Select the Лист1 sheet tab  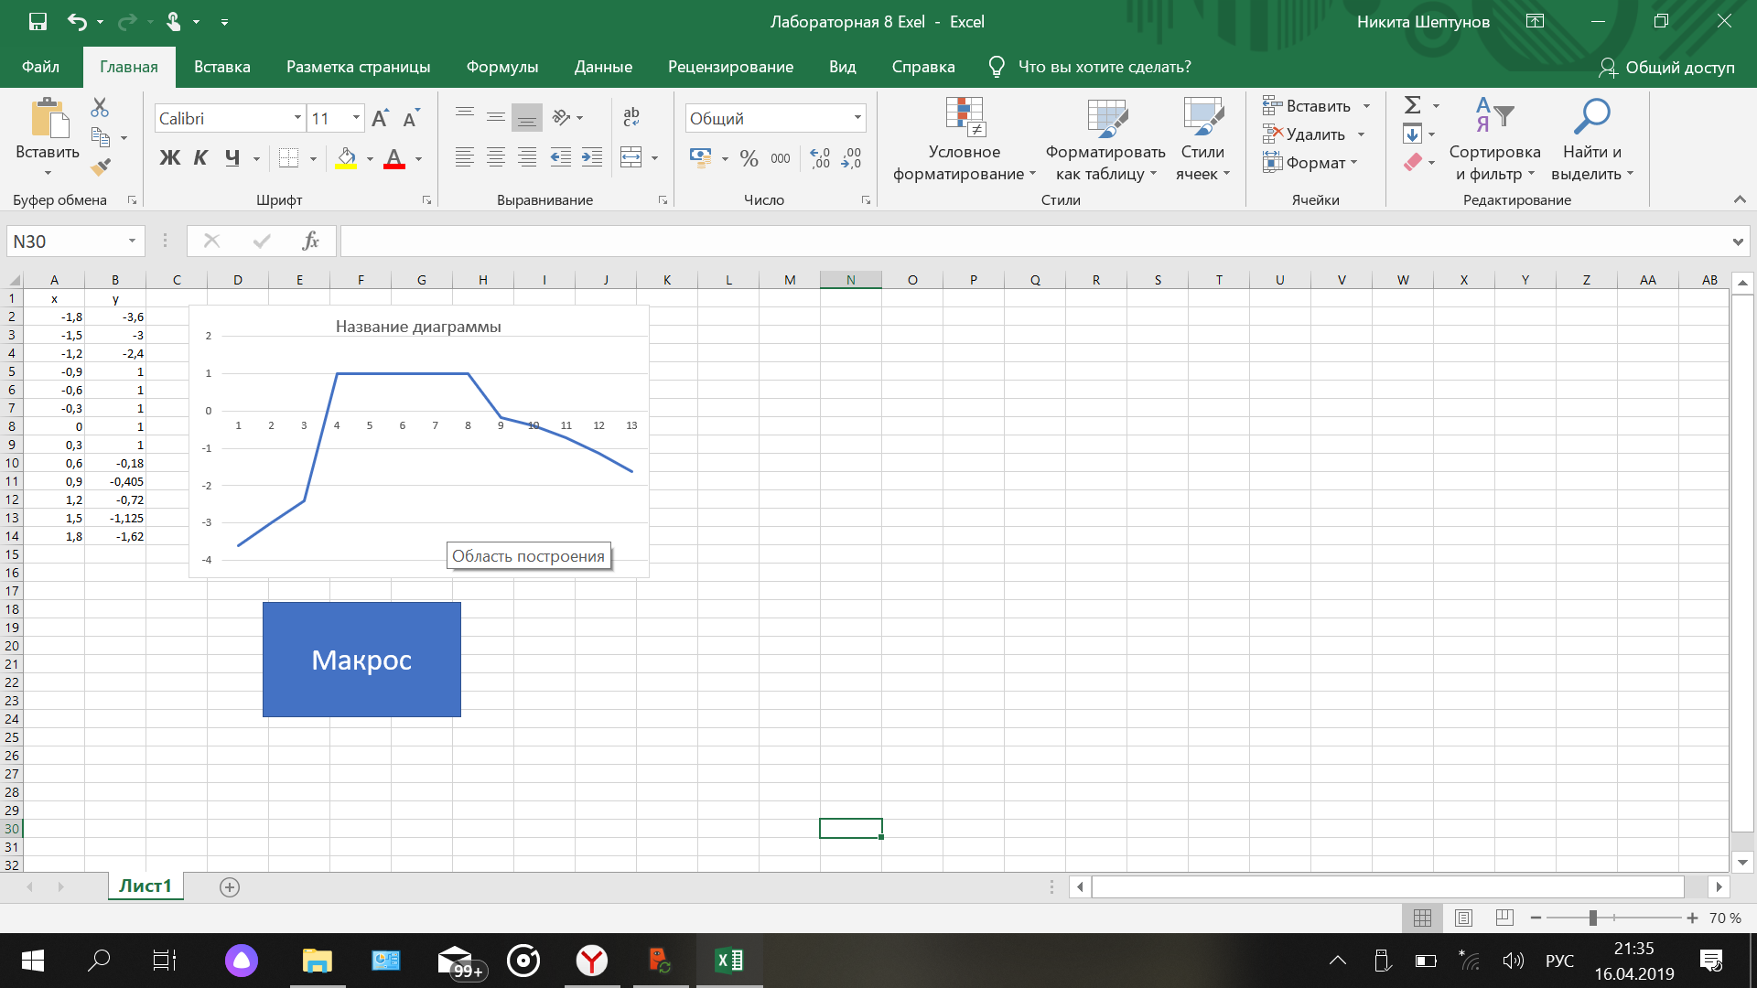point(146,886)
